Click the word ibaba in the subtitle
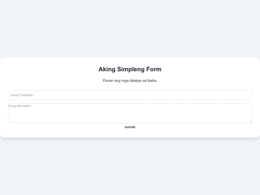Screen dimensions: 260x195 152,80
